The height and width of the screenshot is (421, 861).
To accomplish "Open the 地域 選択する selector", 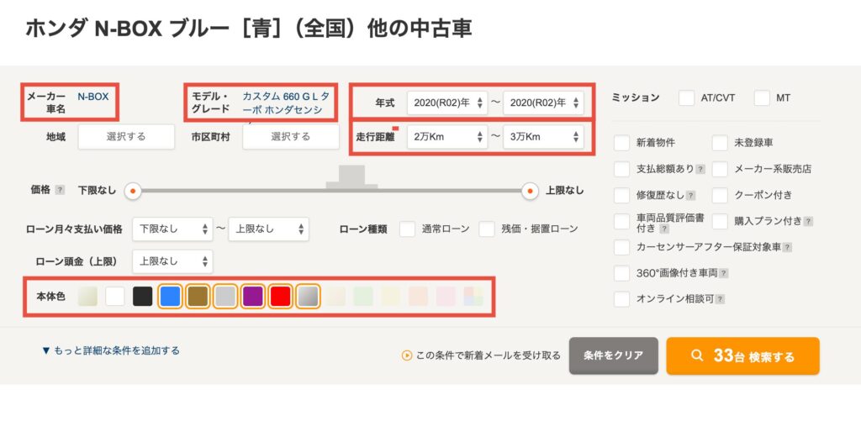I will 126,137.
